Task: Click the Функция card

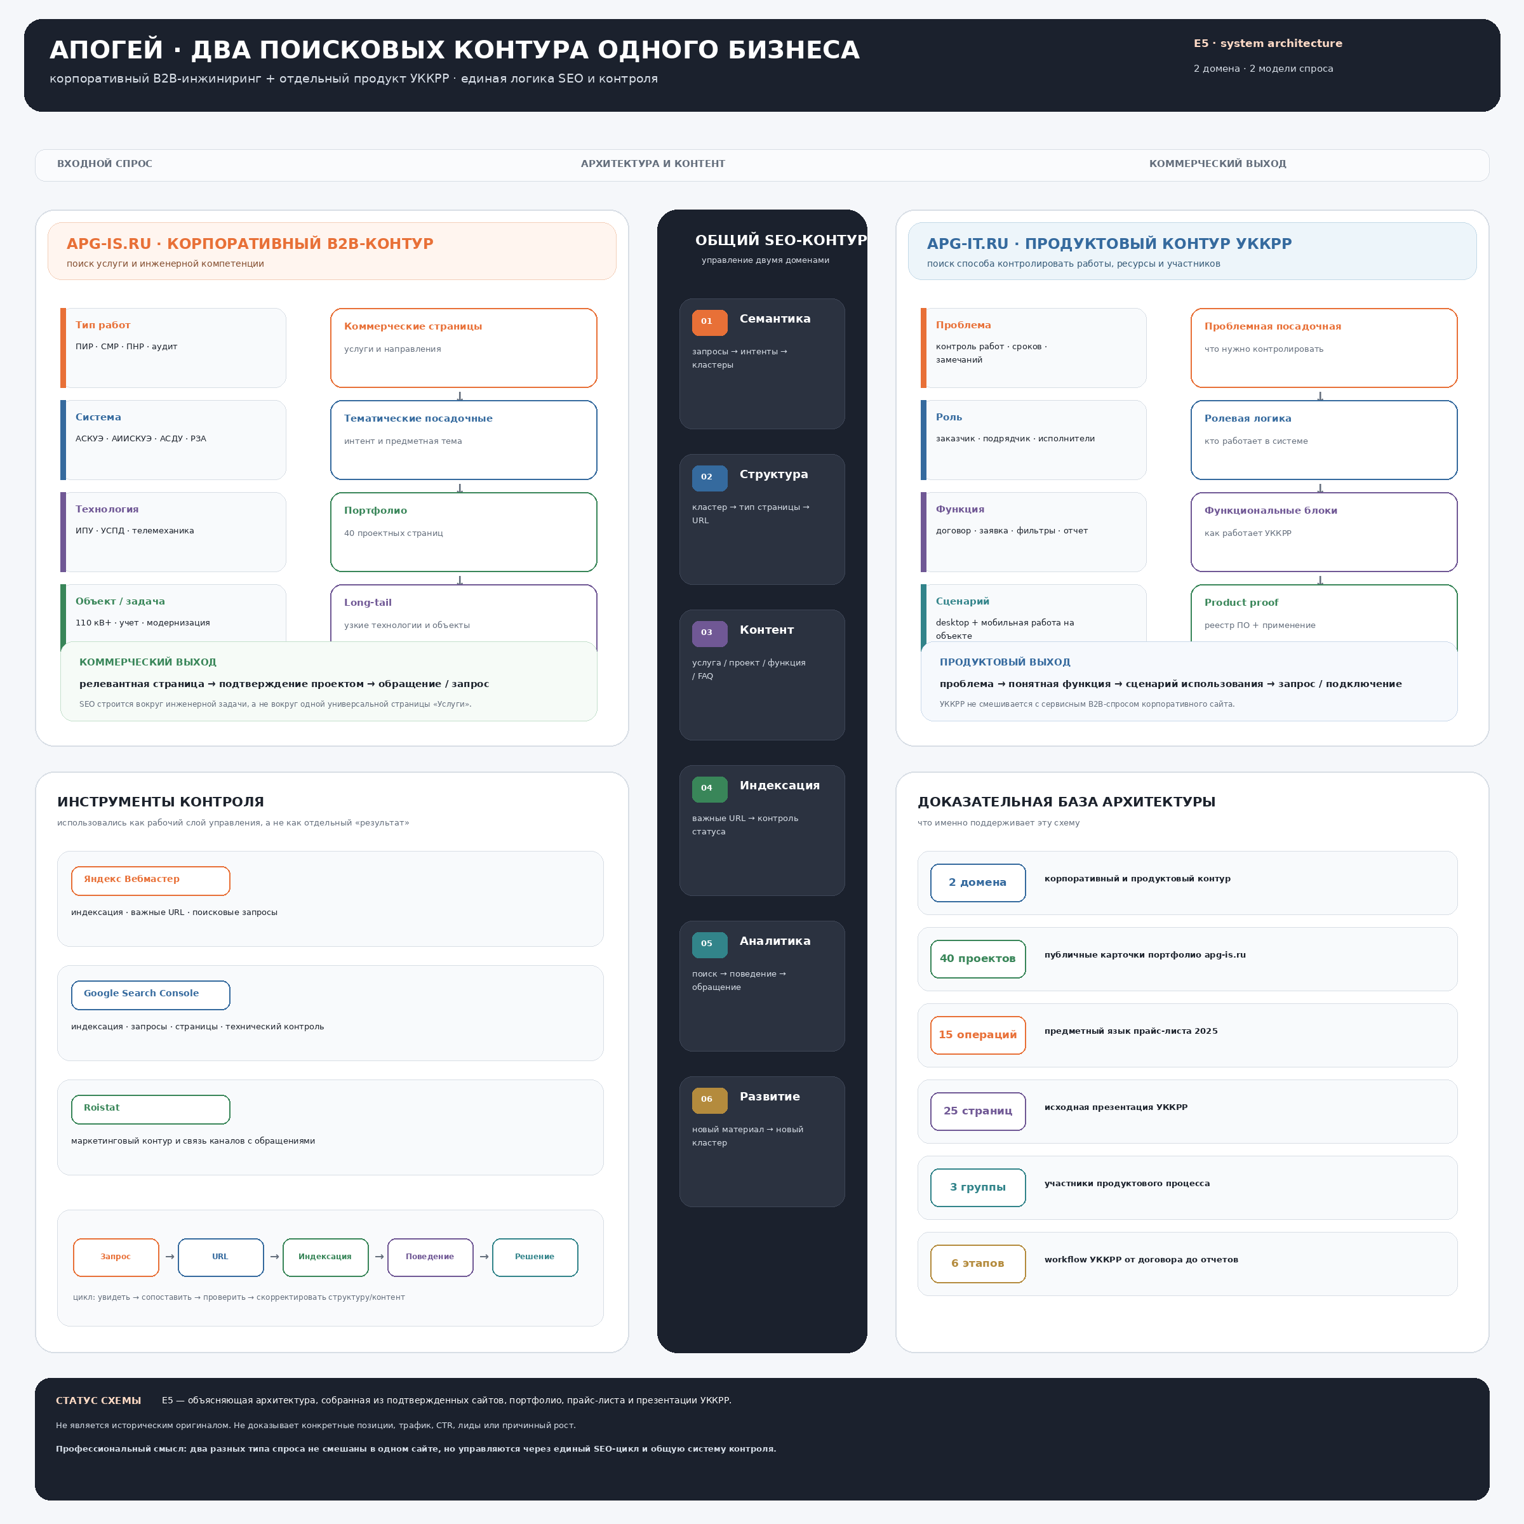Action: coord(1033,533)
